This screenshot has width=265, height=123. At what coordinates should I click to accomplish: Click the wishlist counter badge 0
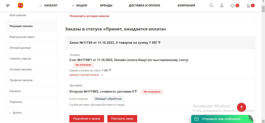pyautogui.click(x=237, y=6)
